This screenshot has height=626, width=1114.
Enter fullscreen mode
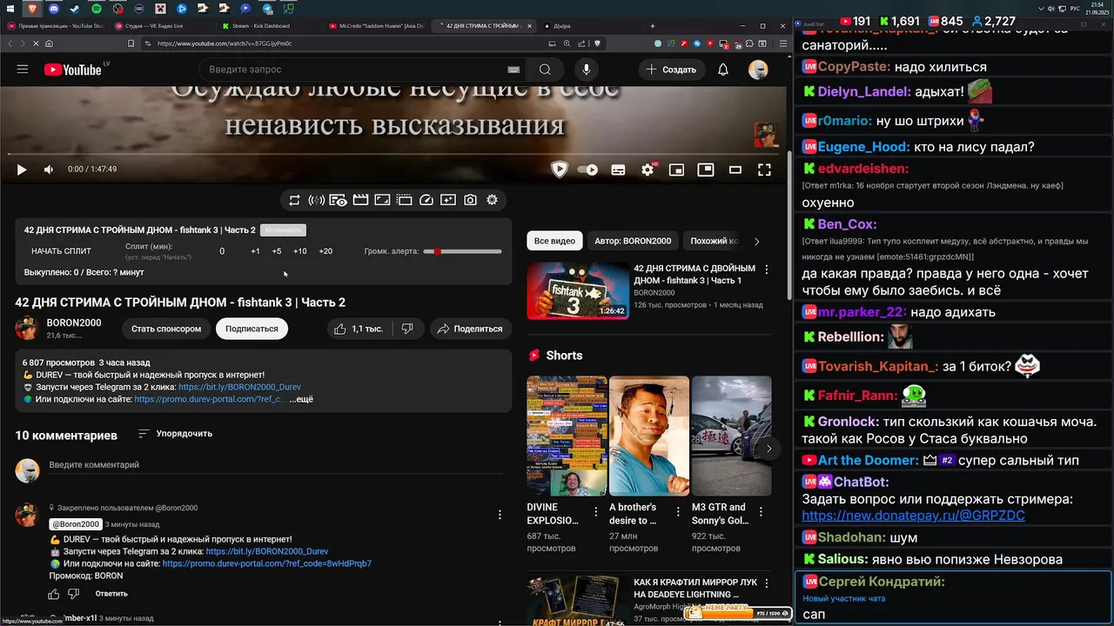(x=764, y=170)
